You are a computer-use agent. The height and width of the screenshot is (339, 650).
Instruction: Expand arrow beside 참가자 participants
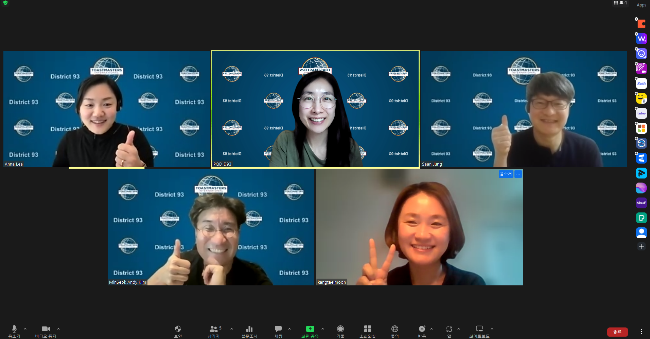coord(232,329)
